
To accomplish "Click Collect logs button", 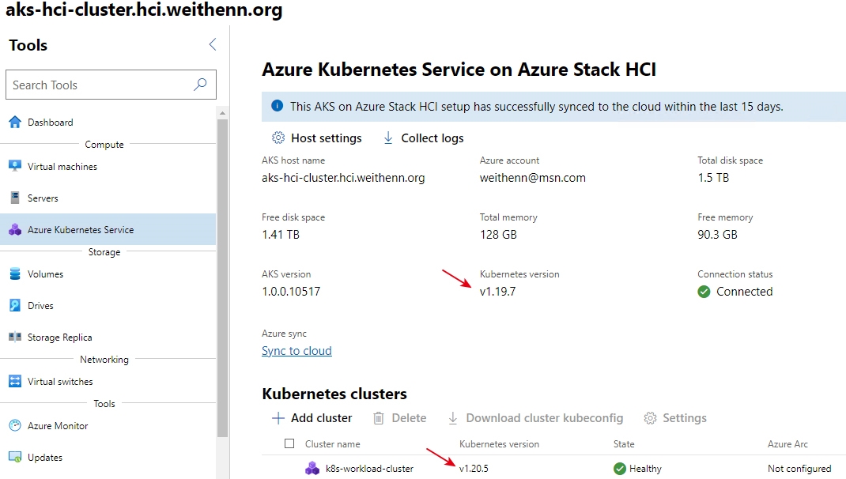I will [x=423, y=138].
